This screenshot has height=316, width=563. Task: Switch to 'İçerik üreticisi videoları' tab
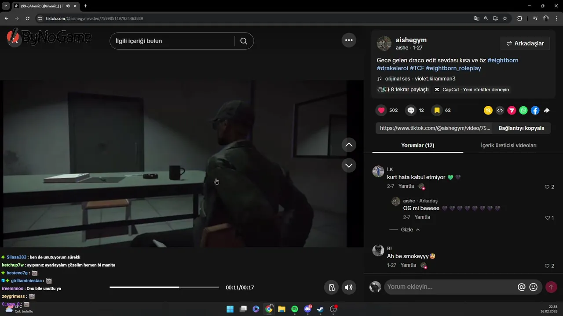(508, 145)
